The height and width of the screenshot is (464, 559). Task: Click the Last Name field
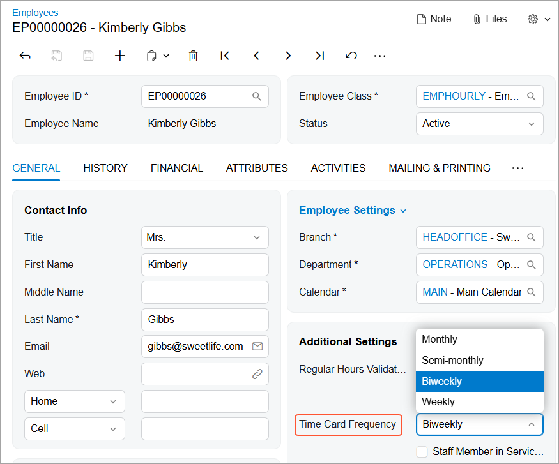(205, 319)
